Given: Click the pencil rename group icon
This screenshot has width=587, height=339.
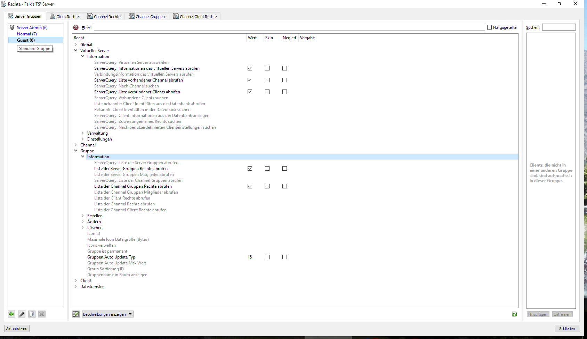Looking at the screenshot, I should click(22, 314).
